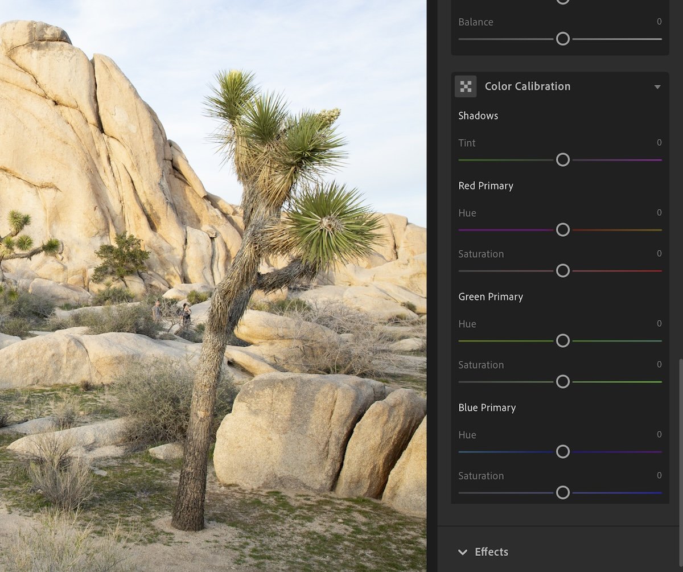Click the Joshua tree photo preview
The height and width of the screenshot is (572, 683).
(213, 285)
